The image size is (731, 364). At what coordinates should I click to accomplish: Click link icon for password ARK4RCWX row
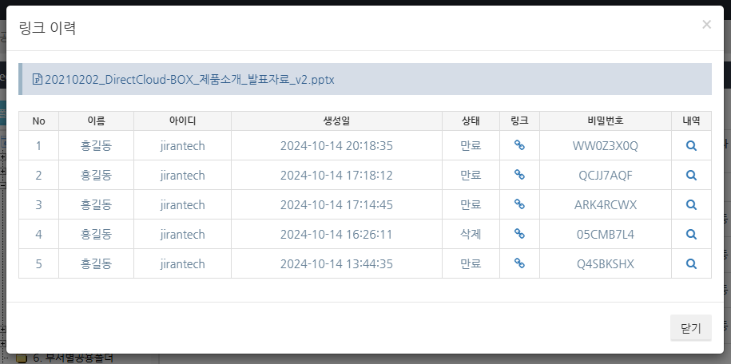(519, 204)
